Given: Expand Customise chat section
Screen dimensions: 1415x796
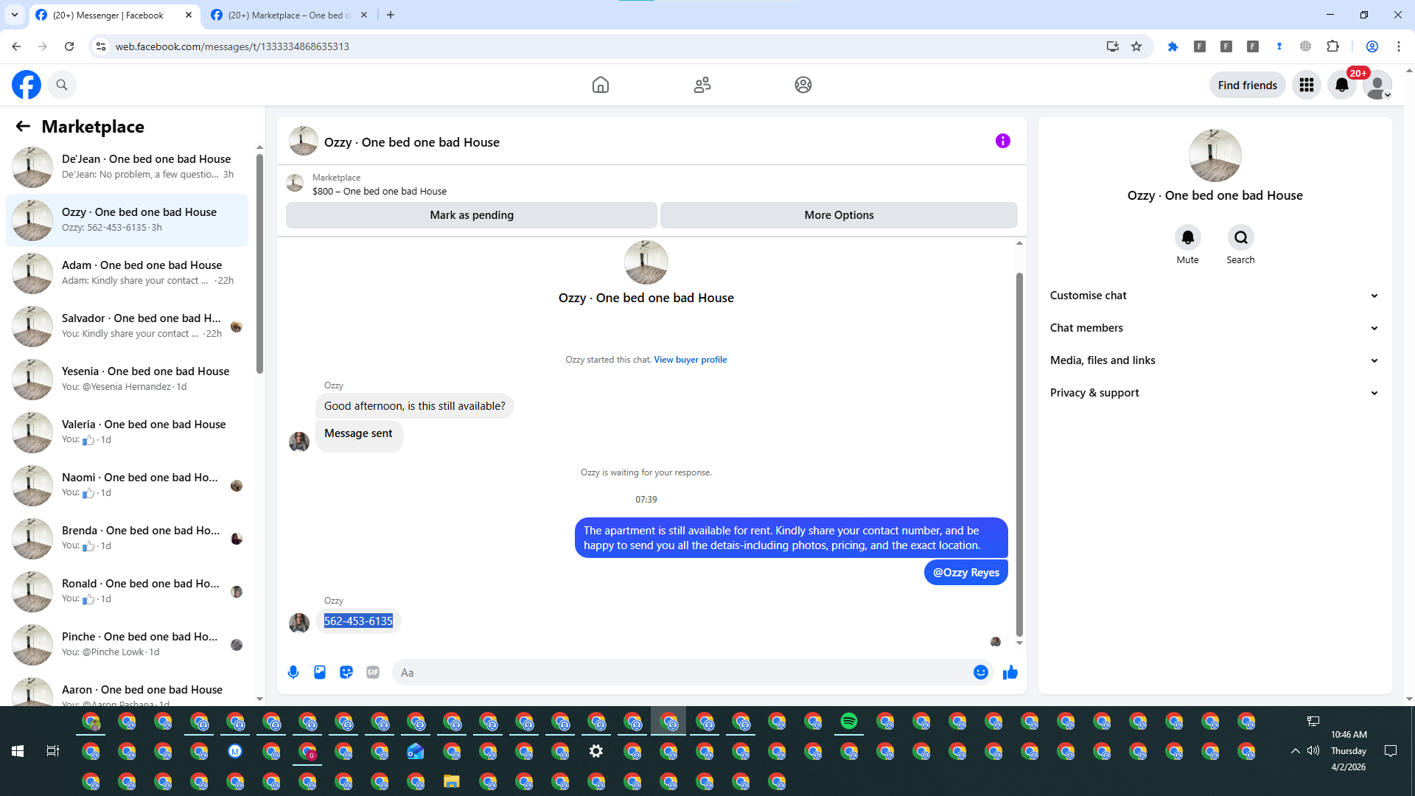Looking at the screenshot, I should (1215, 296).
